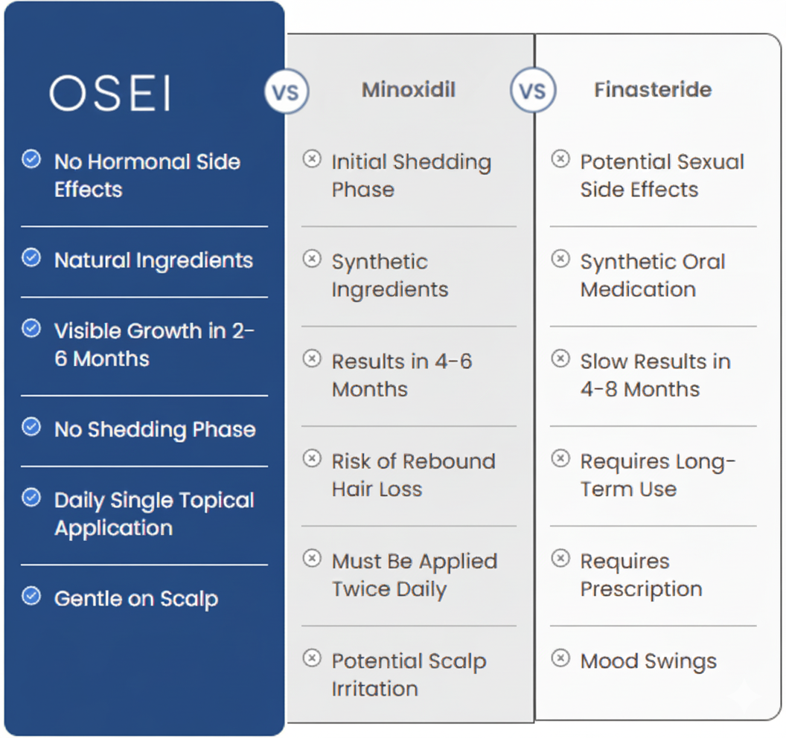Click the X icon beside Synthetic Ingredients
Screen dimensions: 786x738
point(313,259)
